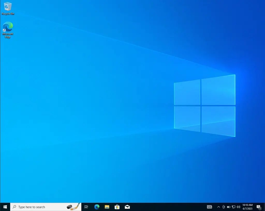Screen dimensions: 265x211
Task: Open the Mail app
Action: click(127, 207)
